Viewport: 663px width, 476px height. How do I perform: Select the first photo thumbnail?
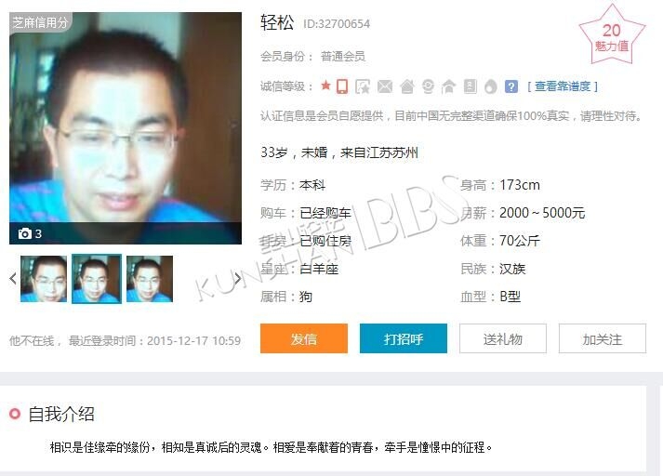[44, 279]
